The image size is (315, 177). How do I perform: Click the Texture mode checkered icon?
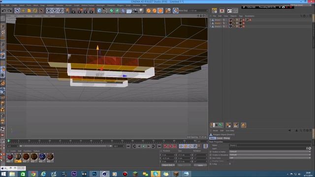2,32
